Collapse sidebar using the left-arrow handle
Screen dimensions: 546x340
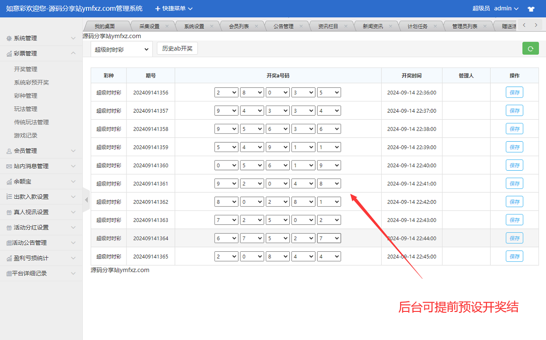86,200
